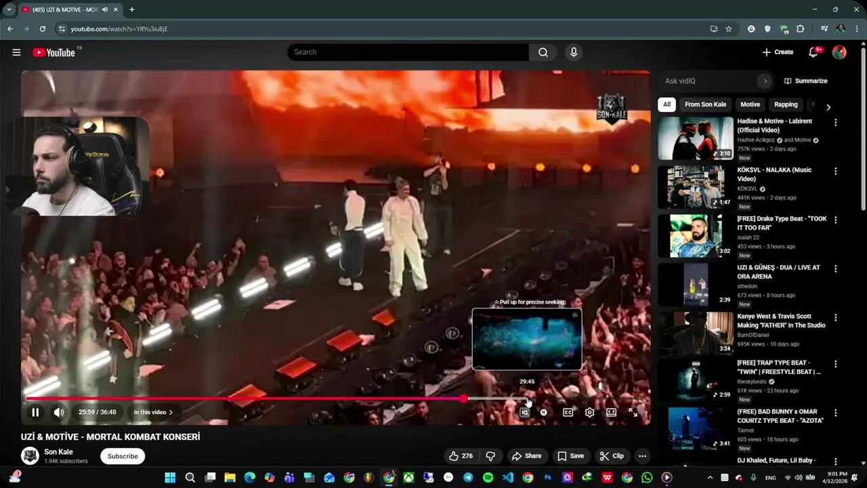Image resolution: width=867 pixels, height=488 pixels.
Task: Click browser back arrow
Action: tap(10, 29)
